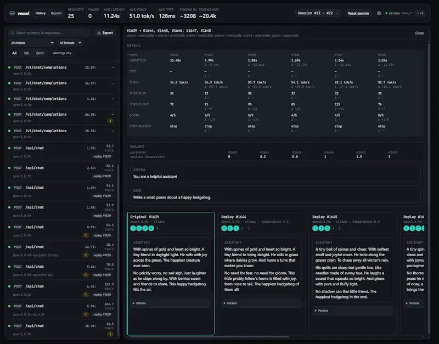The width and height of the screenshot is (439, 344).
Task: Click the replay #1639 tag on the 1.88s row
Action: [102, 216]
